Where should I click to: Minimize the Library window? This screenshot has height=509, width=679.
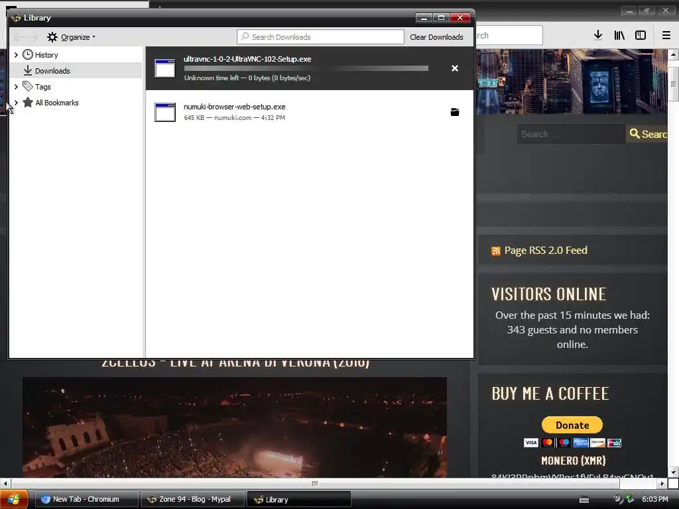(x=424, y=18)
